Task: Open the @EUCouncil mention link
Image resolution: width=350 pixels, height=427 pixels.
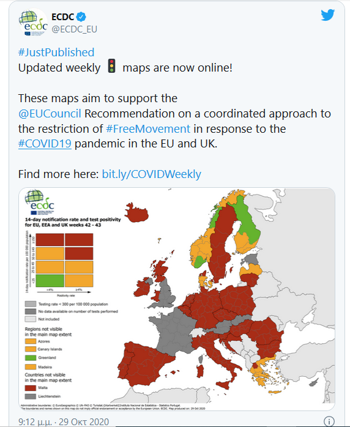Action: [50, 114]
